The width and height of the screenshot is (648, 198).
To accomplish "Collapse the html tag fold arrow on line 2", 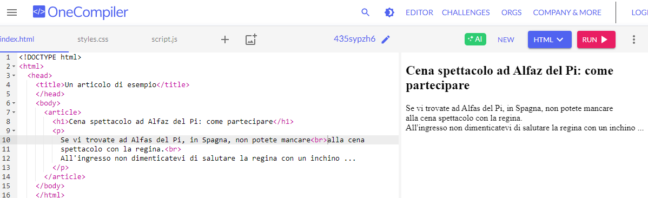I will [14, 67].
